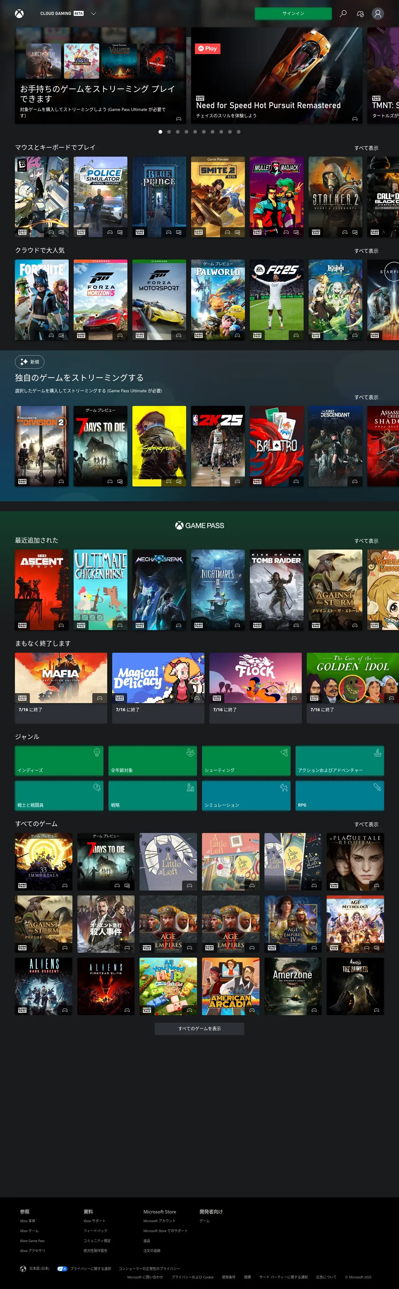The image size is (399, 1289).
Task: Open Fortnite game tile
Action: 42,300
